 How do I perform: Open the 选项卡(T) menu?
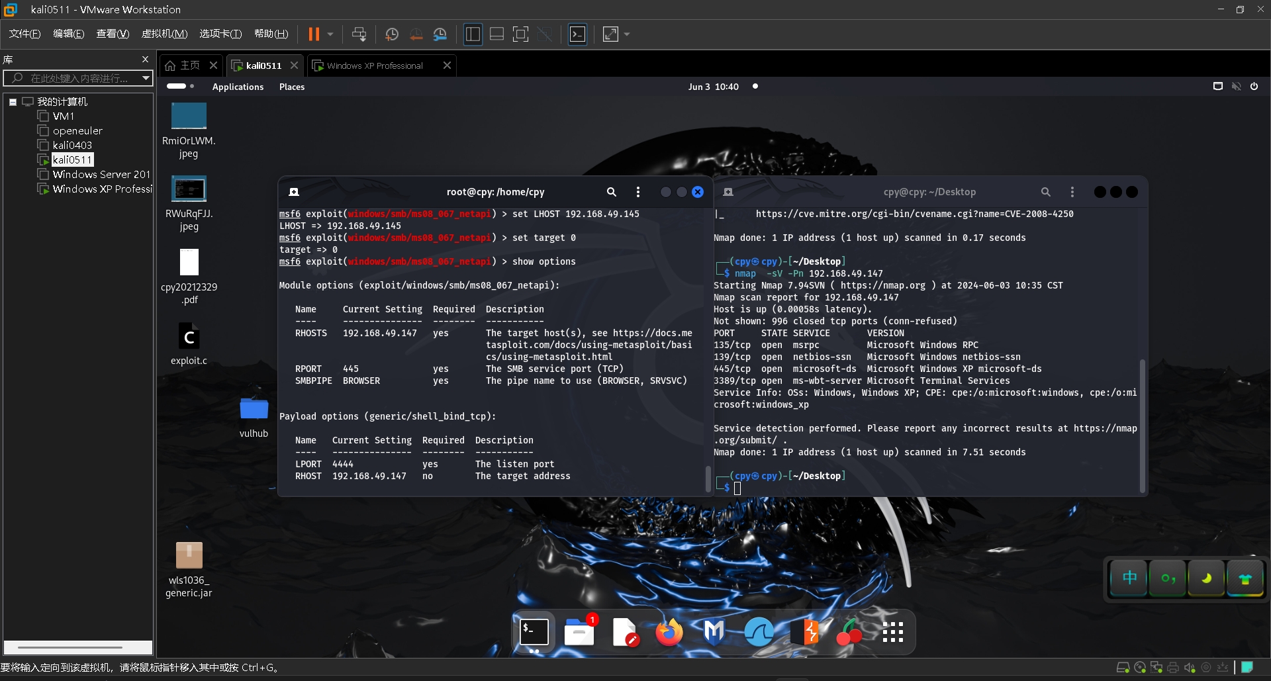click(x=220, y=34)
